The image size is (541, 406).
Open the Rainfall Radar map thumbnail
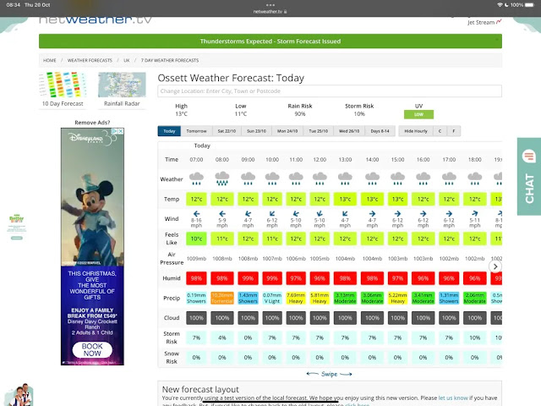(122, 85)
